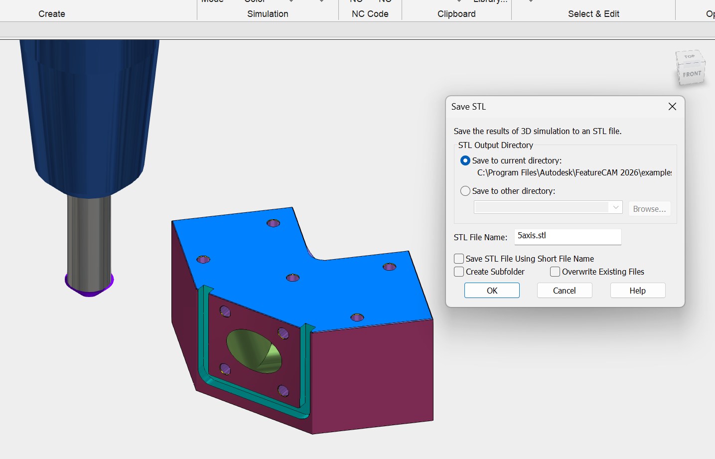Open Help for Save STL
The height and width of the screenshot is (459, 715).
click(x=638, y=291)
